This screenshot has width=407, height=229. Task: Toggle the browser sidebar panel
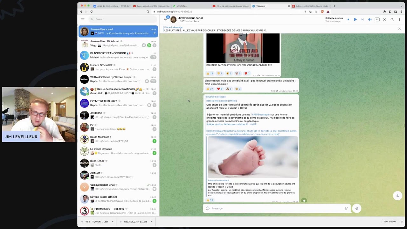point(390,11)
